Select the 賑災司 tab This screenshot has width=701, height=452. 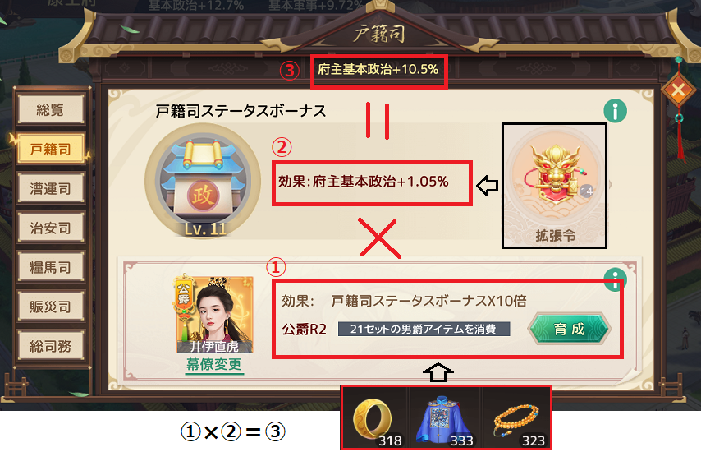(51, 307)
